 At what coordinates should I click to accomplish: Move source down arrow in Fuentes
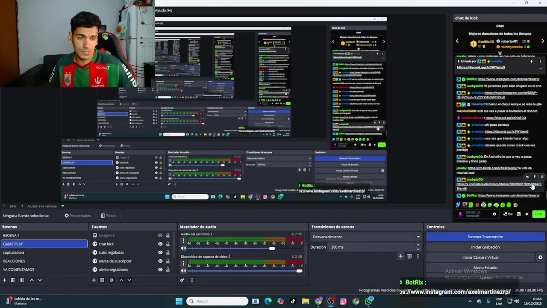click(129, 280)
